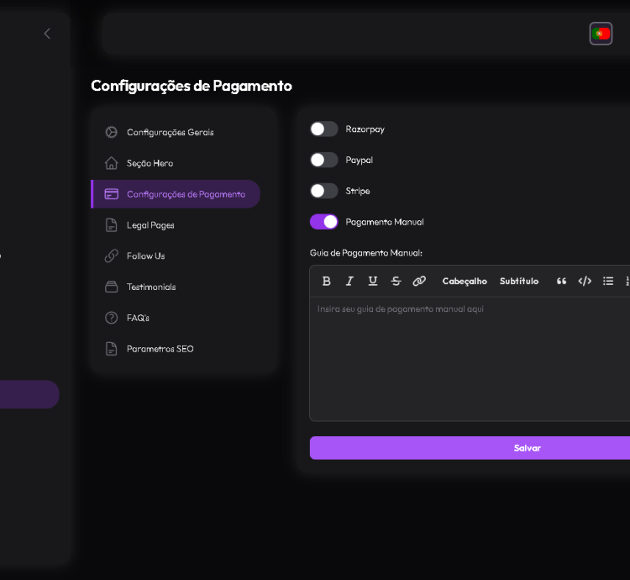Set text style to Cabeçalho
The width and height of the screenshot is (630, 580).
[x=465, y=281]
